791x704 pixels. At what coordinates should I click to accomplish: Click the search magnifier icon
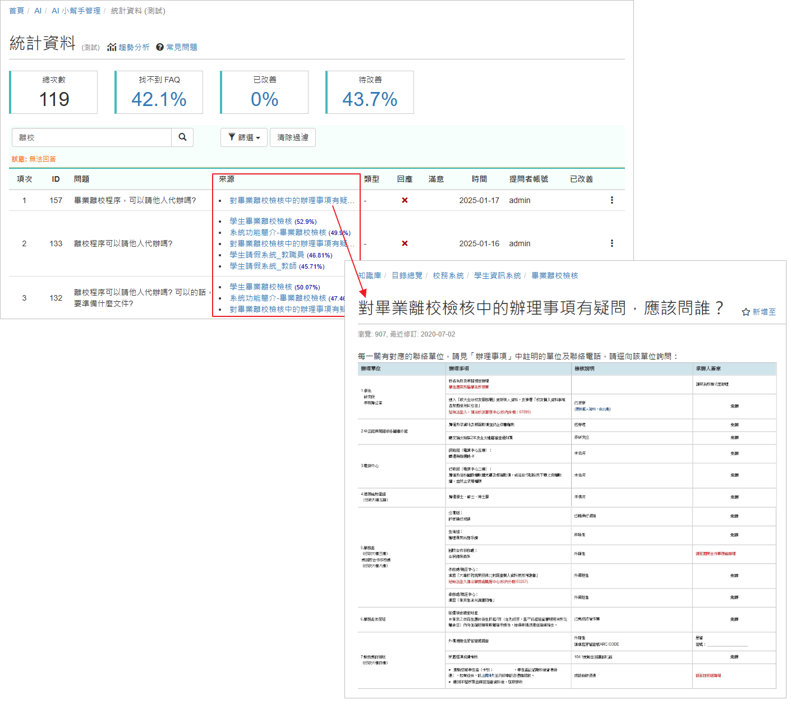pyautogui.click(x=182, y=137)
